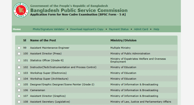Click the Ministry/Division column header
Screen dimensions: 194x105
point(123,40)
